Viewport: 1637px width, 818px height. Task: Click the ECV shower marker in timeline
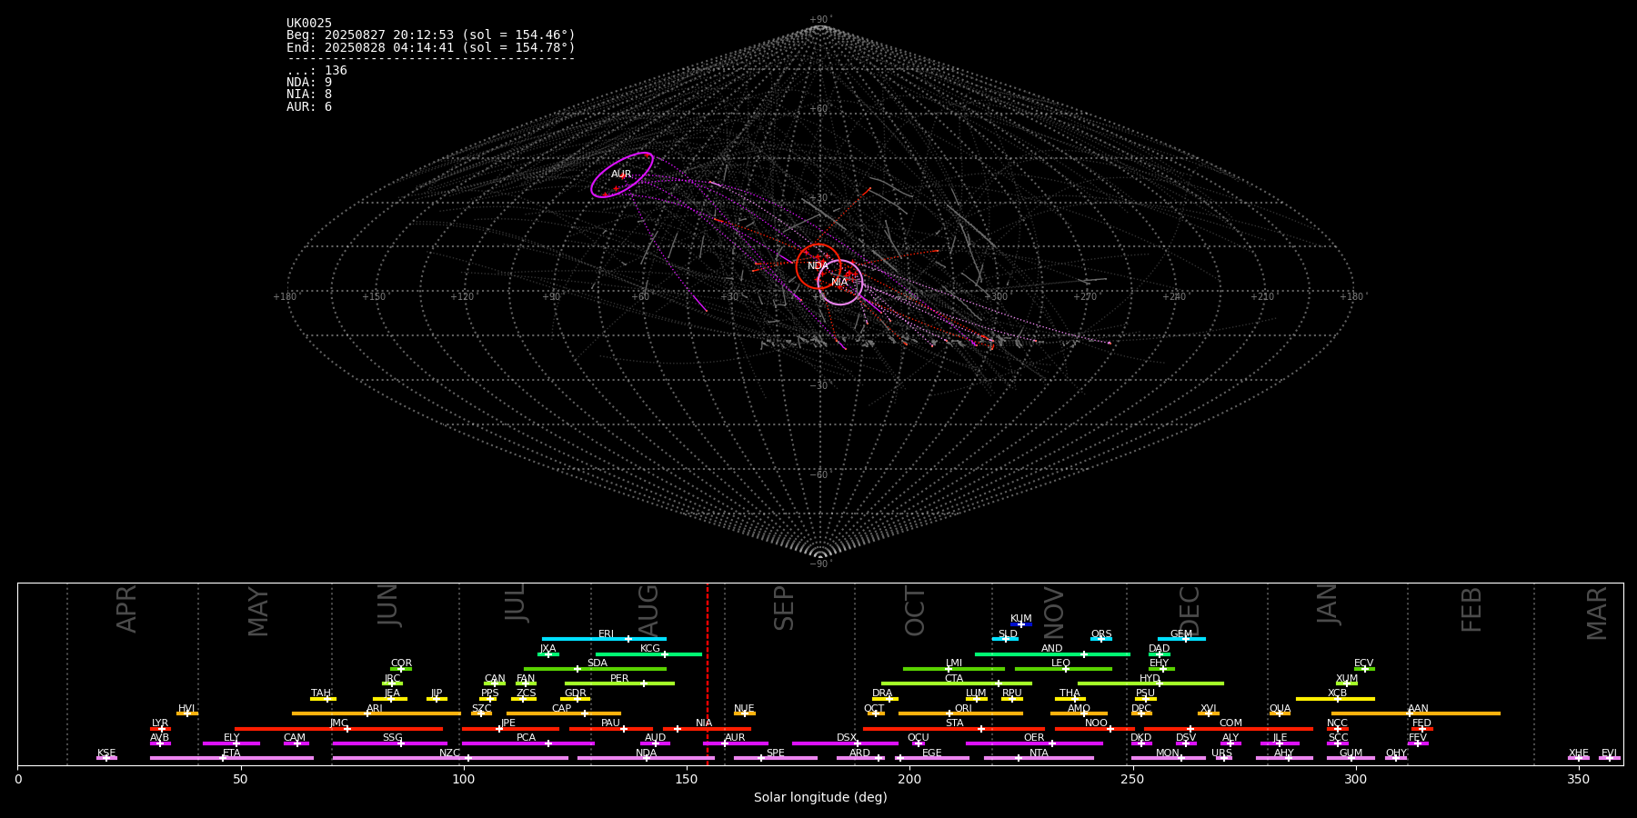tap(1364, 669)
